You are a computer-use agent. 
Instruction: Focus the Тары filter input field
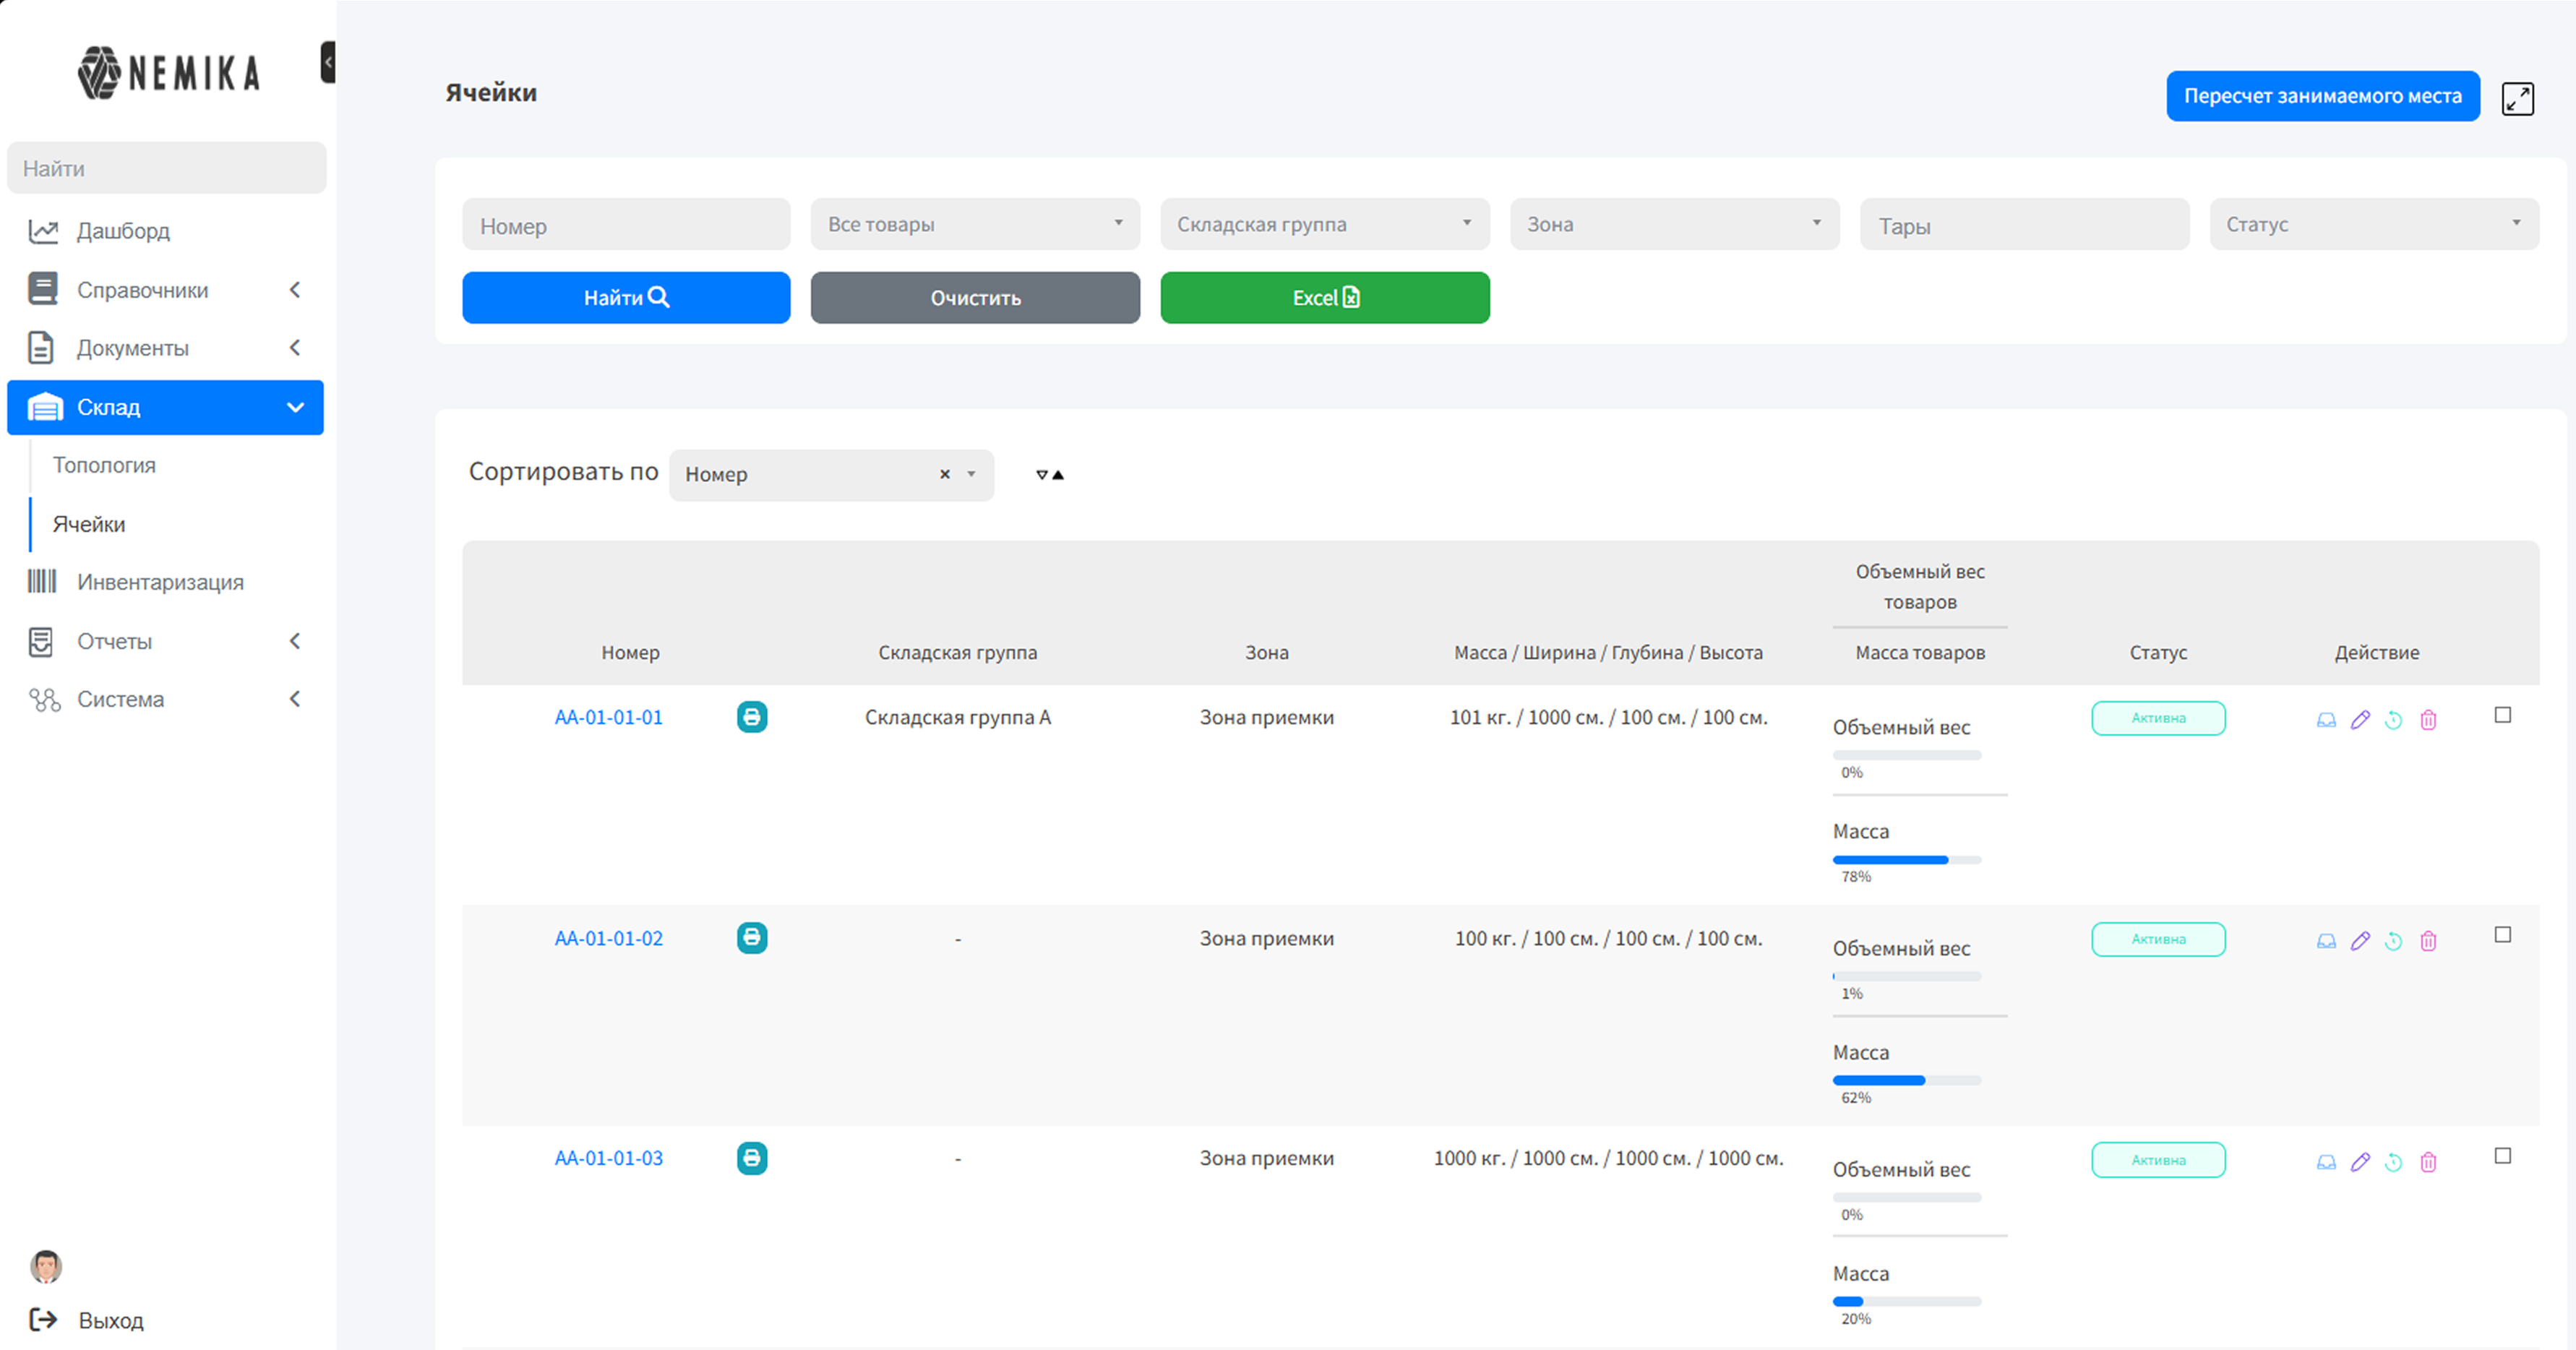click(2024, 224)
